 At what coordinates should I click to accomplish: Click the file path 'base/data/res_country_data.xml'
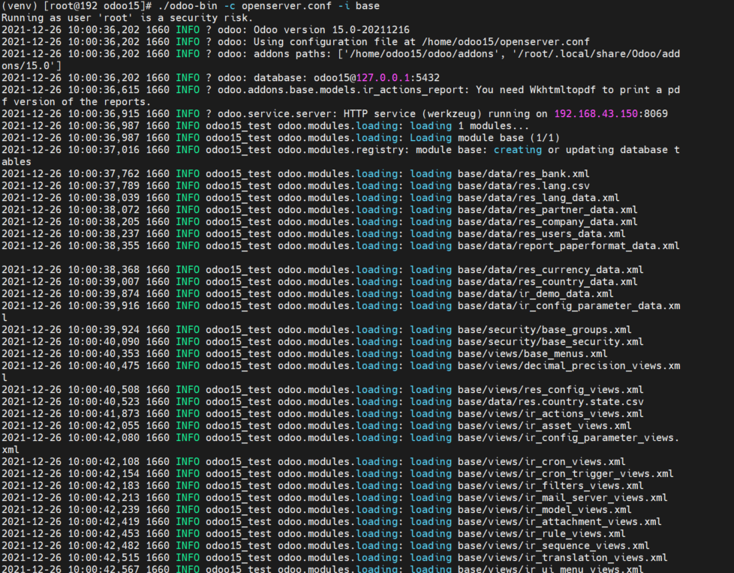547,282
